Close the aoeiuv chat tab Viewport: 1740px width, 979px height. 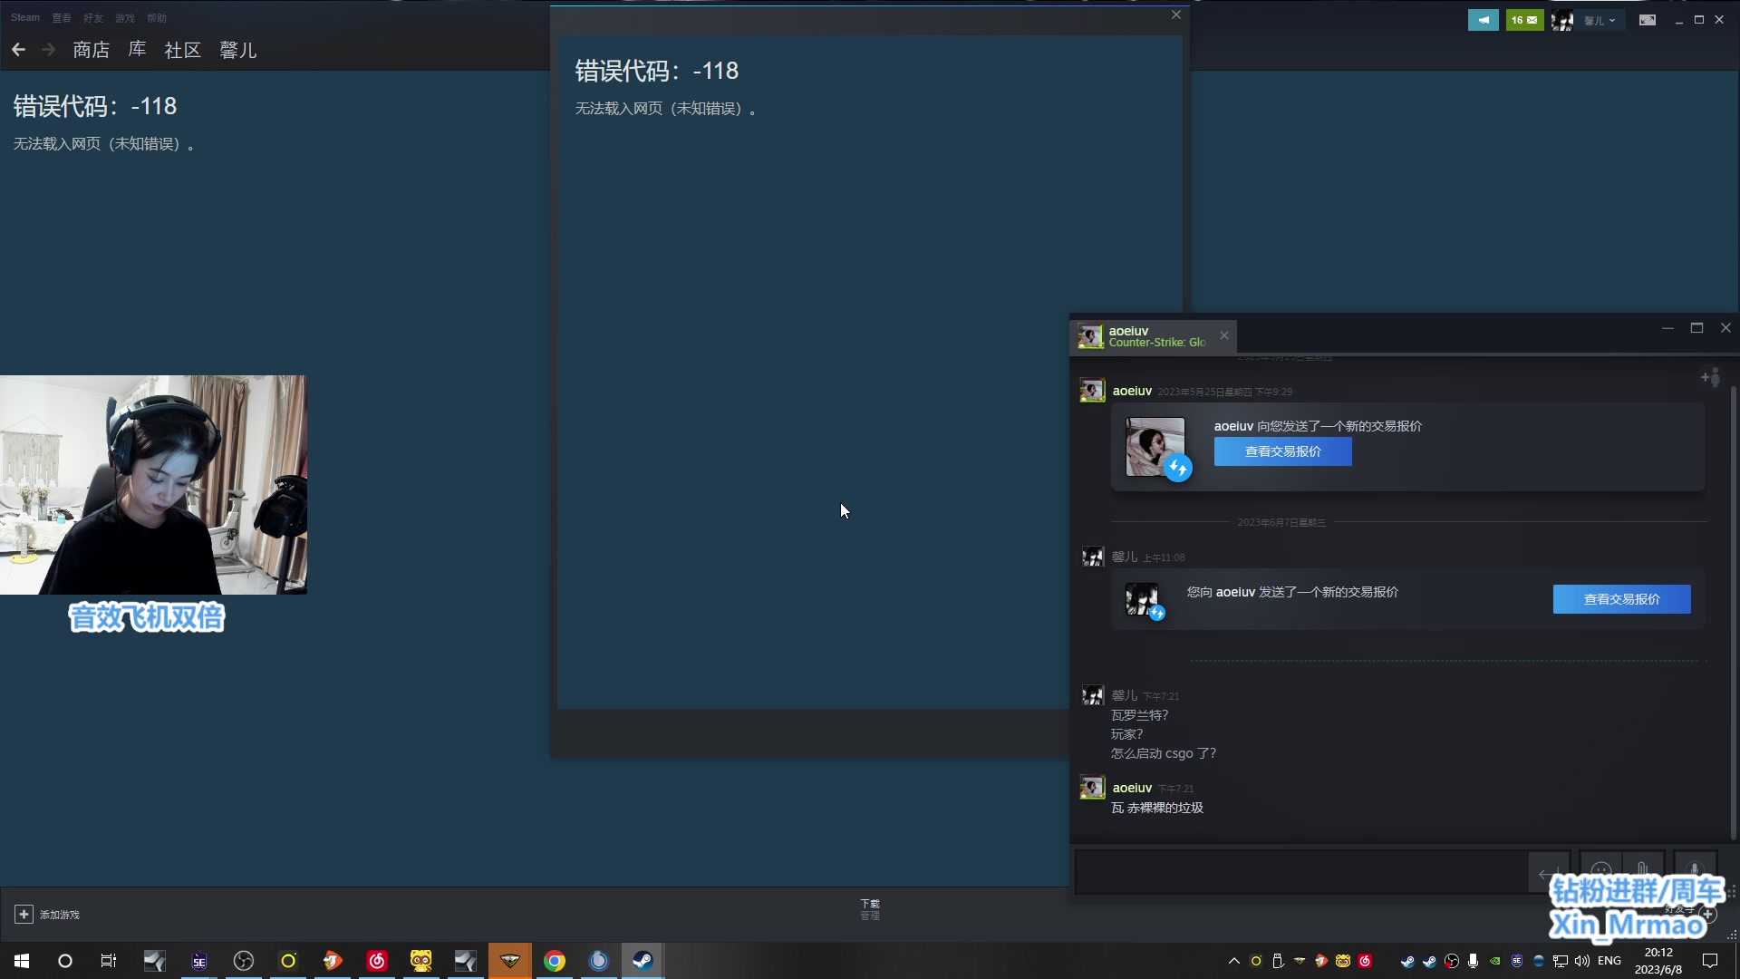[1224, 335]
